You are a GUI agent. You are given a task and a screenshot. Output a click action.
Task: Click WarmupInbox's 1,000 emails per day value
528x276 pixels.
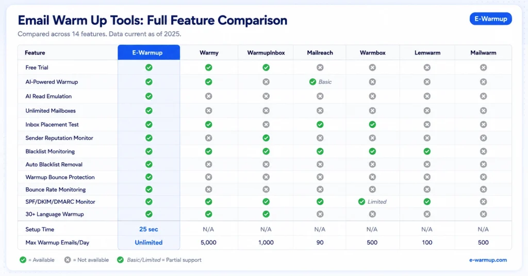pyautogui.click(x=266, y=243)
